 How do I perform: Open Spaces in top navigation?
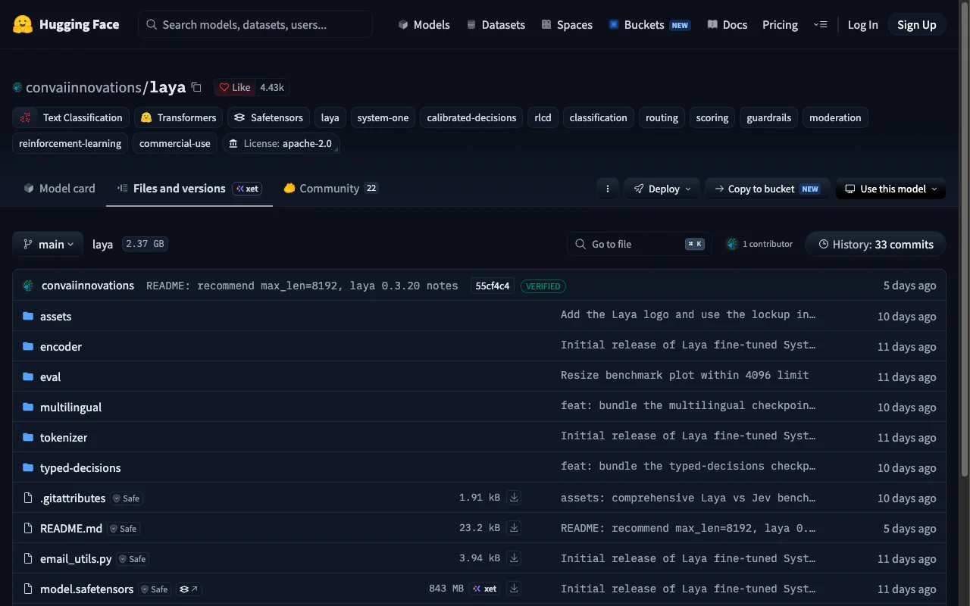pyautogui.click(x=567, y=24)
